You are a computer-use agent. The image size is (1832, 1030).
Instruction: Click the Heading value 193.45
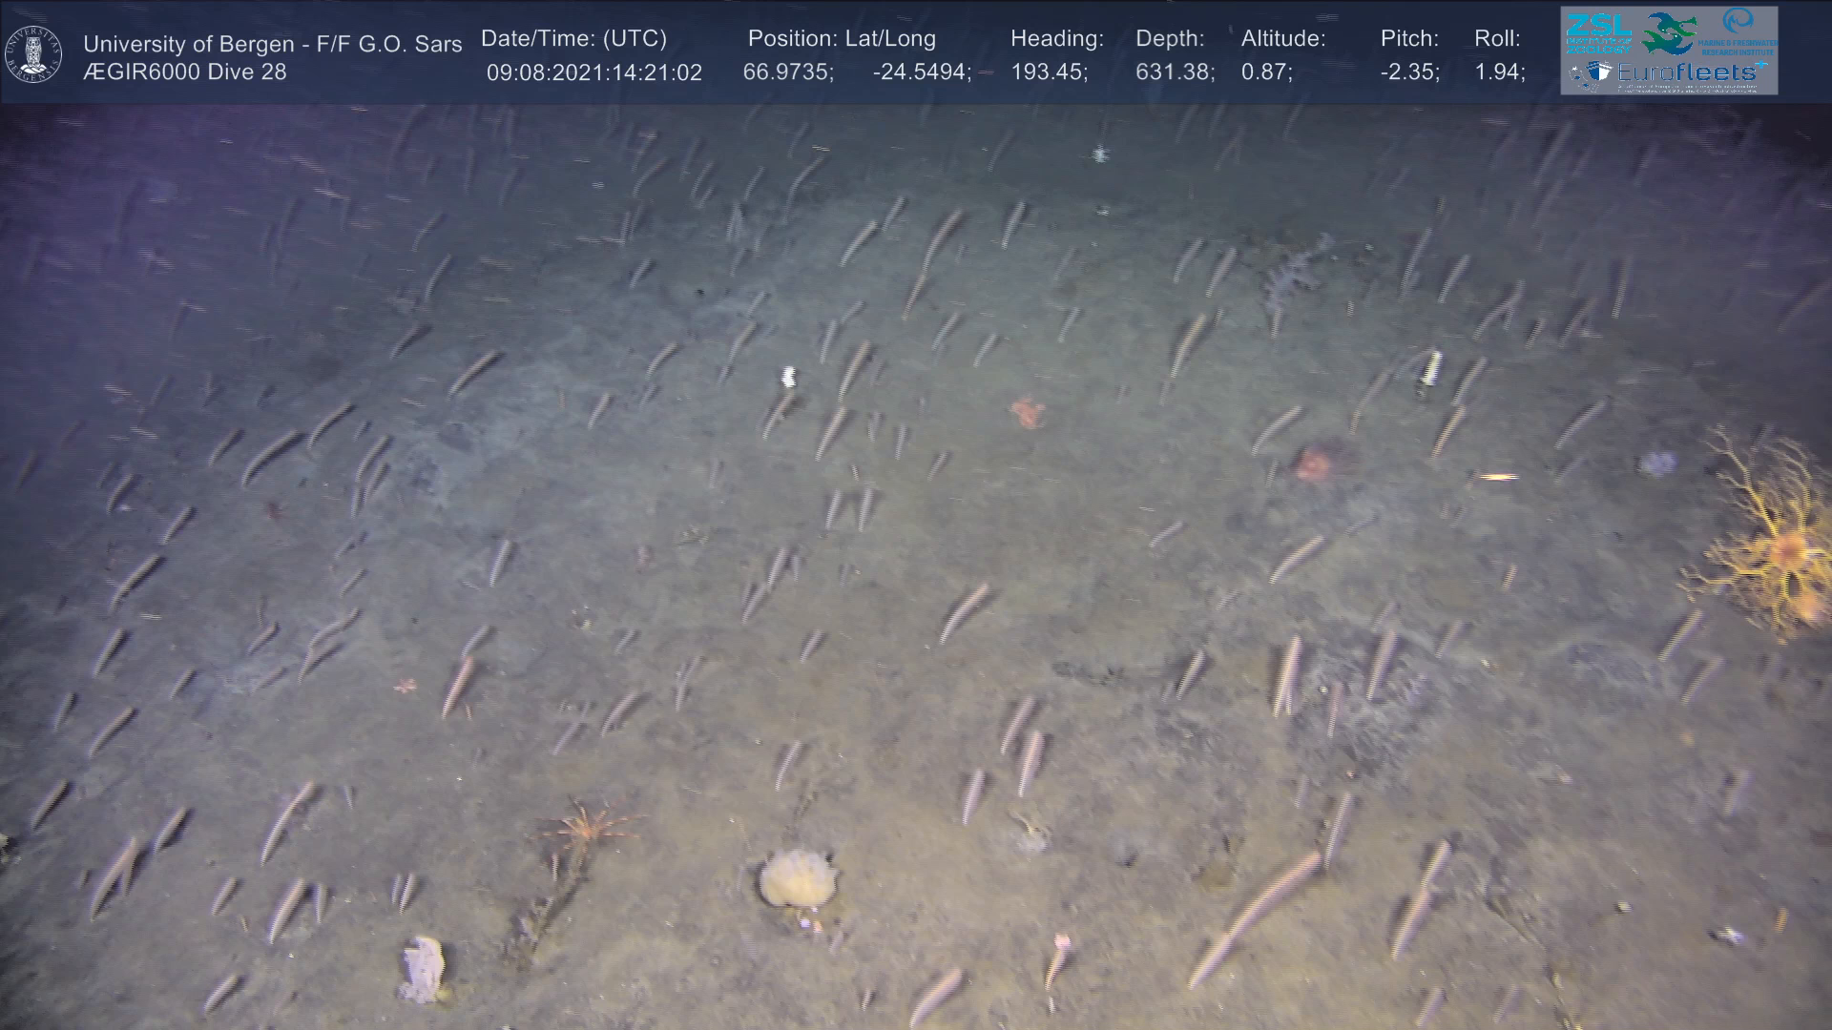tap(1048, 72)
